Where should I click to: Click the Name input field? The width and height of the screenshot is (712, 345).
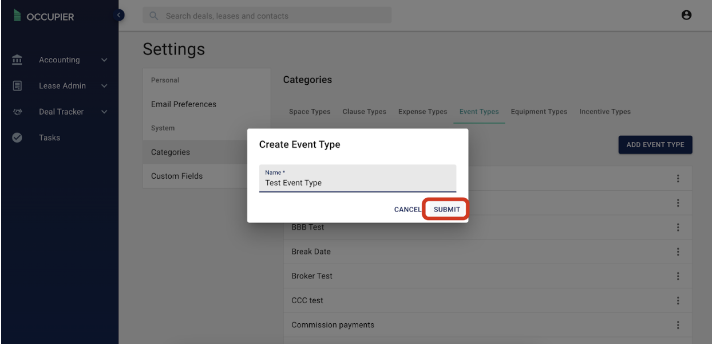(358, 178)
